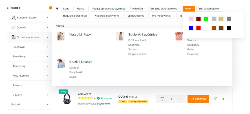
Task: Open the Nazwa sorting dropdown
Action: [x=61, y=26]
